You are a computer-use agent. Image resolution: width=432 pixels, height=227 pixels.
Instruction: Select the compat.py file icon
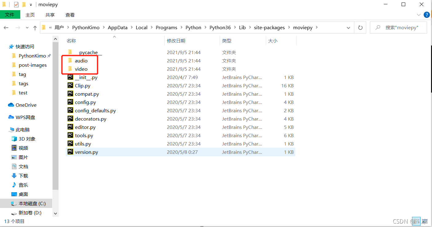click(70, 94)
